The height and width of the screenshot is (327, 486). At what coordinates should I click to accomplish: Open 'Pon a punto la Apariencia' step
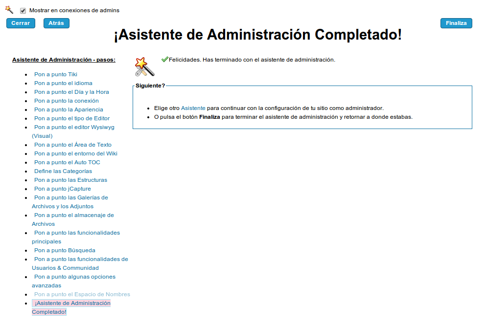[x=69, y=109]
